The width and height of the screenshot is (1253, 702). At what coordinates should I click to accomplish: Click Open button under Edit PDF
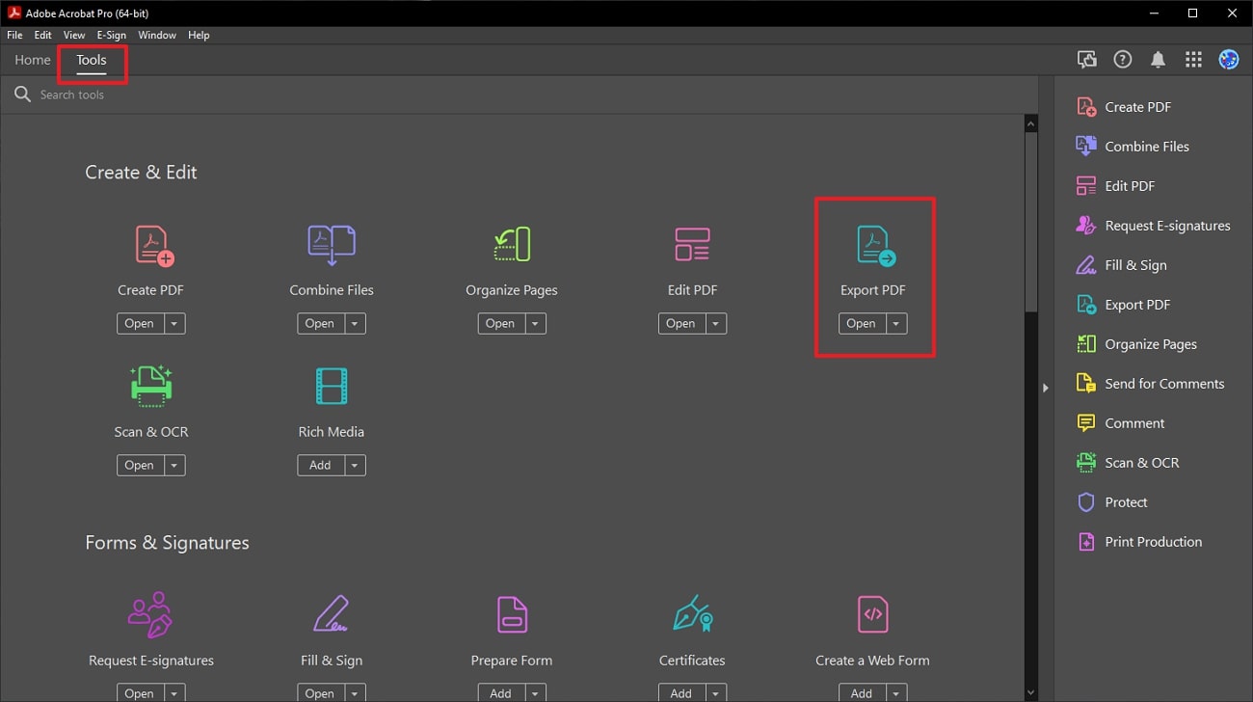tap(680, 324)
